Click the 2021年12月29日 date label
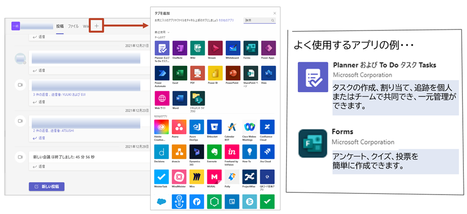The height and width of the screenshot is (214, 467). coord(137,147)
